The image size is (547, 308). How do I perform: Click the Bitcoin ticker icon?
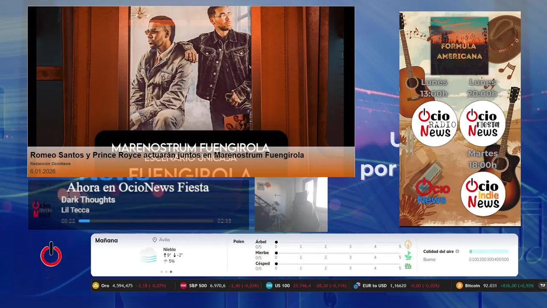[x=459, y=285]
